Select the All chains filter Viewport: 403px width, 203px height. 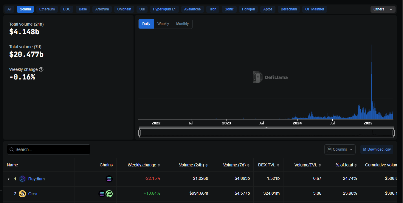tap(10, 9)
